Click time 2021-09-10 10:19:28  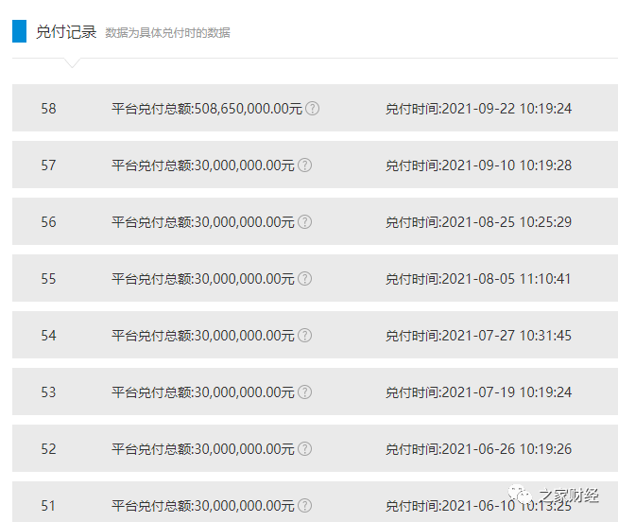click(506, 165)
